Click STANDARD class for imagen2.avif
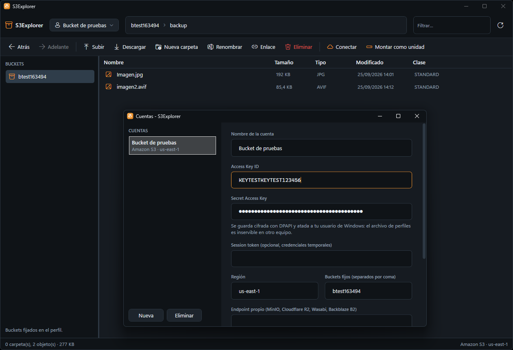This screenshot has height=350, width=513. pos(426,87)
